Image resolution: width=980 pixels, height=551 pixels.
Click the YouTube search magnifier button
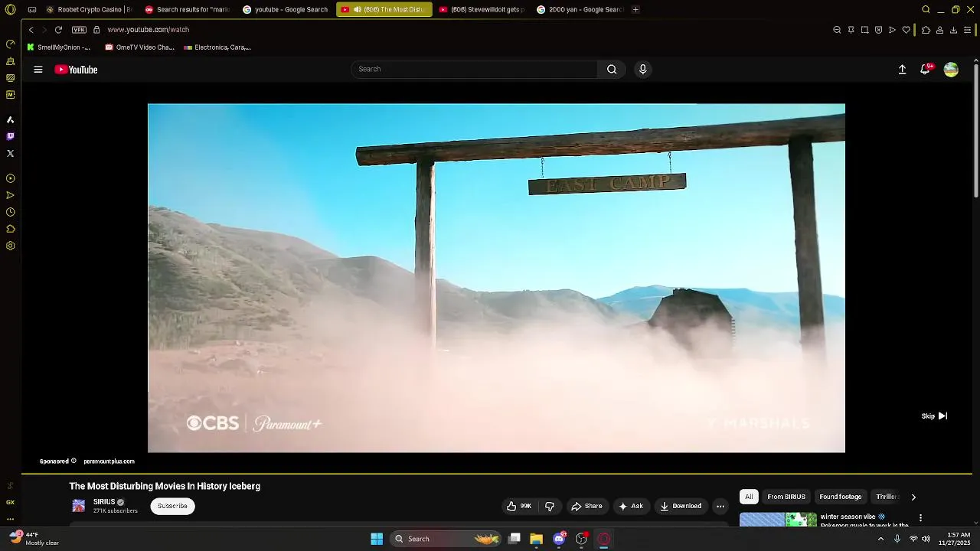pyautogui.click(x=612, y=69)
